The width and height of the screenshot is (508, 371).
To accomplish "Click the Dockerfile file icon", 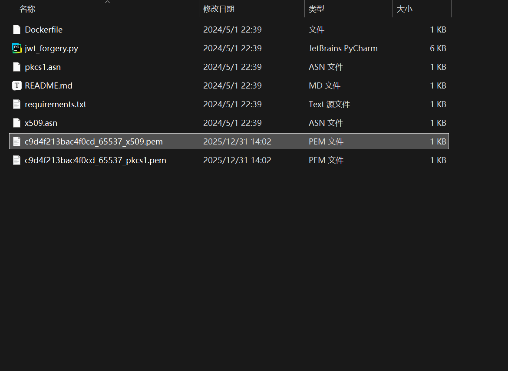I will (16, 30).
